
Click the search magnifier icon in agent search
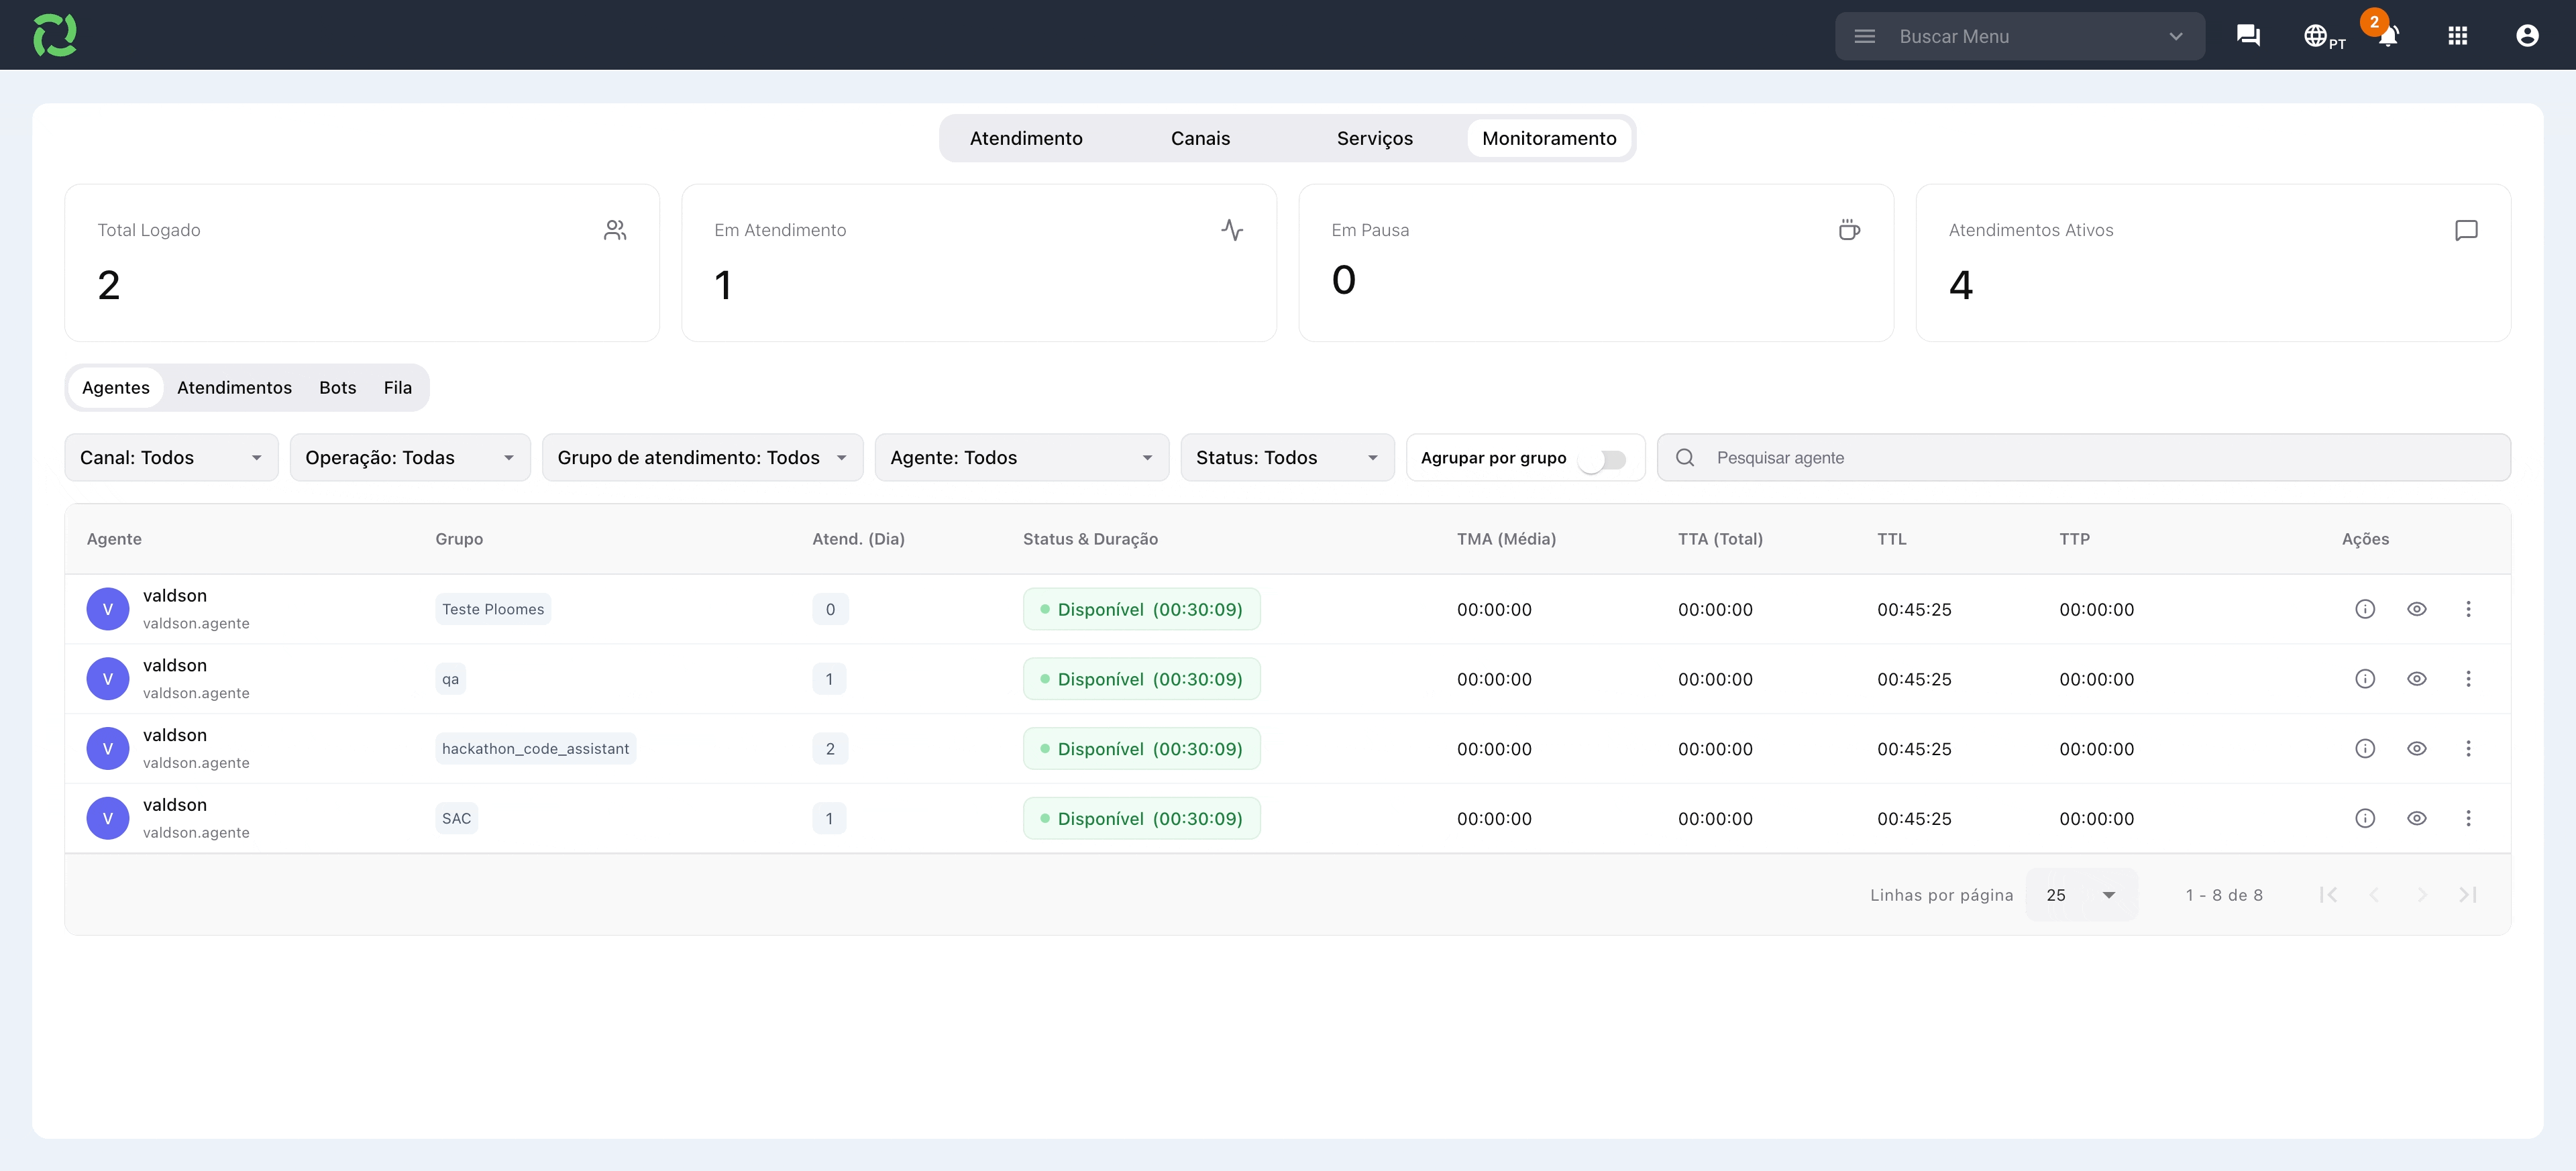coord(1685,457)
